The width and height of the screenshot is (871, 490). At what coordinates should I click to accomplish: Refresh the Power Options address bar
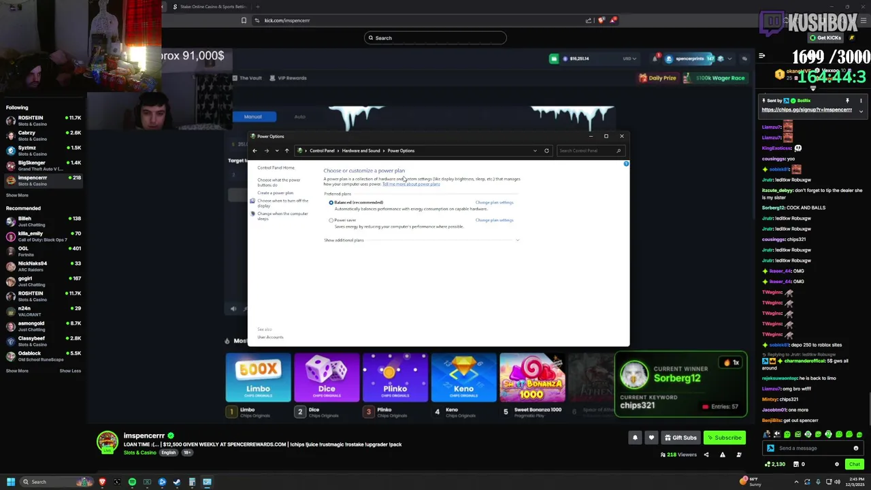(546, 150)
